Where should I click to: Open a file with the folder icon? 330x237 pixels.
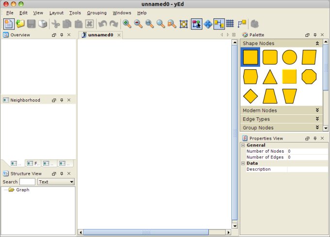(x=20, y=24)
